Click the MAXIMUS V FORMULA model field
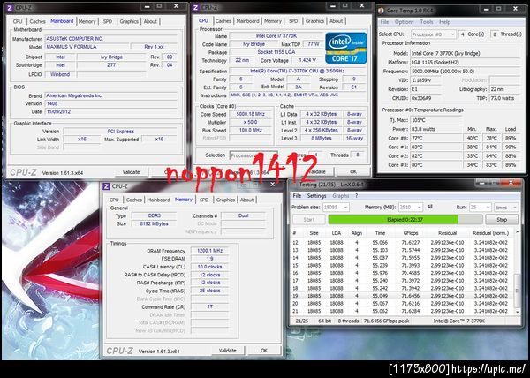Screen dimensions: 530x378 (x=87, y=47)
